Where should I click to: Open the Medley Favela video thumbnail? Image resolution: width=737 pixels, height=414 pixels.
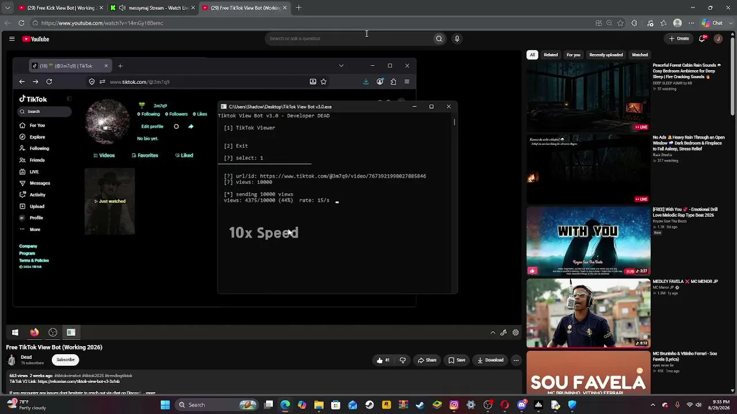pyautogui.click(x=588, y=313)
